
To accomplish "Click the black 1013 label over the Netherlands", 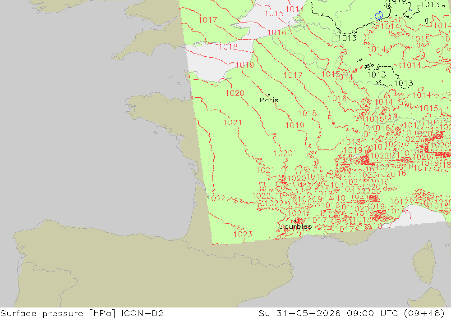I will 347,38.
